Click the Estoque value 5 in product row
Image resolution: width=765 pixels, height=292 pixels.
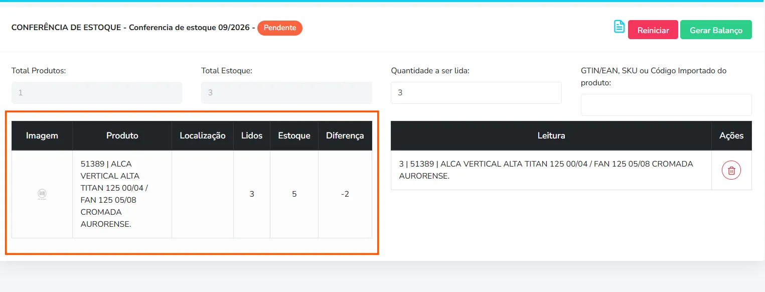pyautogui.click(x=294, y=194)
